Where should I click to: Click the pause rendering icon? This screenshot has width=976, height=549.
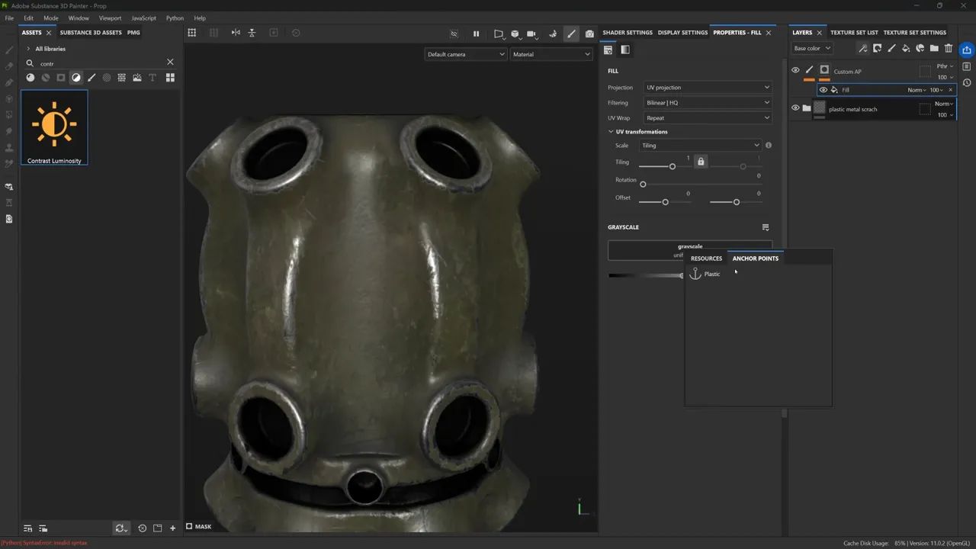pyautogui.click(x=476, y=34)
